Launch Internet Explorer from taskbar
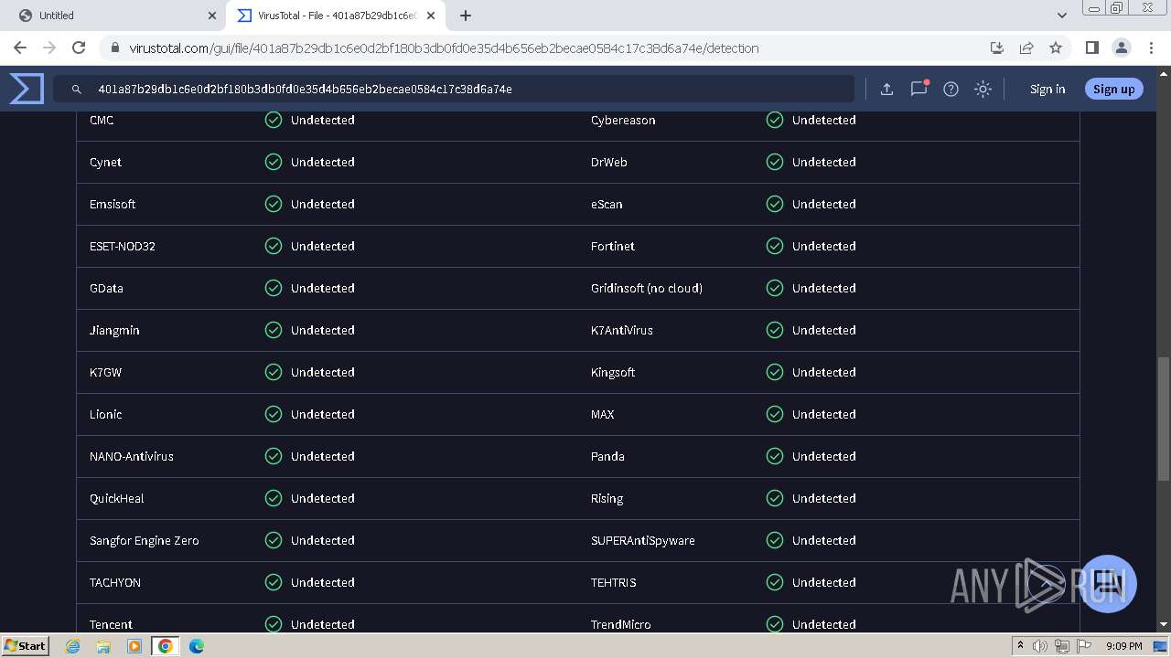This screenshot has height=658, width=1171. 73,646
